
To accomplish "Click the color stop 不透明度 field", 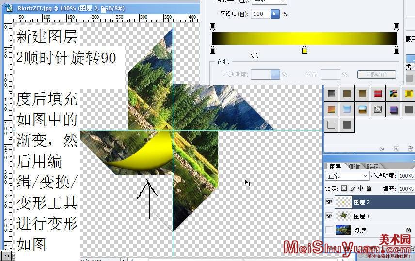I will pos(261,75).
